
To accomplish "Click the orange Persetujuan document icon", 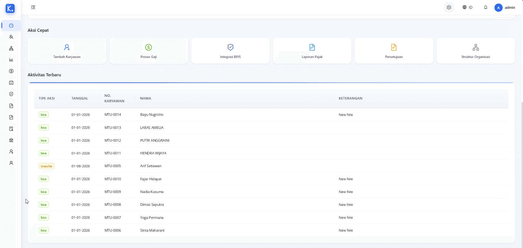I will tap(394, 47).
